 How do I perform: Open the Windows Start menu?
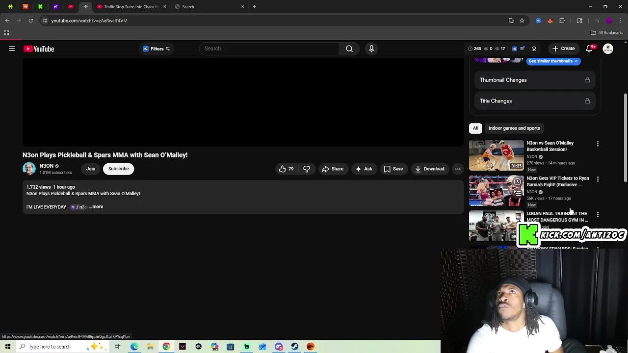8,347
